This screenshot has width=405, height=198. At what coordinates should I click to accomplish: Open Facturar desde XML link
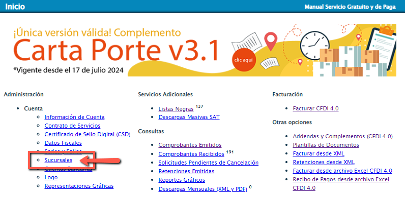pyautogui.click(x=319, y=153)
